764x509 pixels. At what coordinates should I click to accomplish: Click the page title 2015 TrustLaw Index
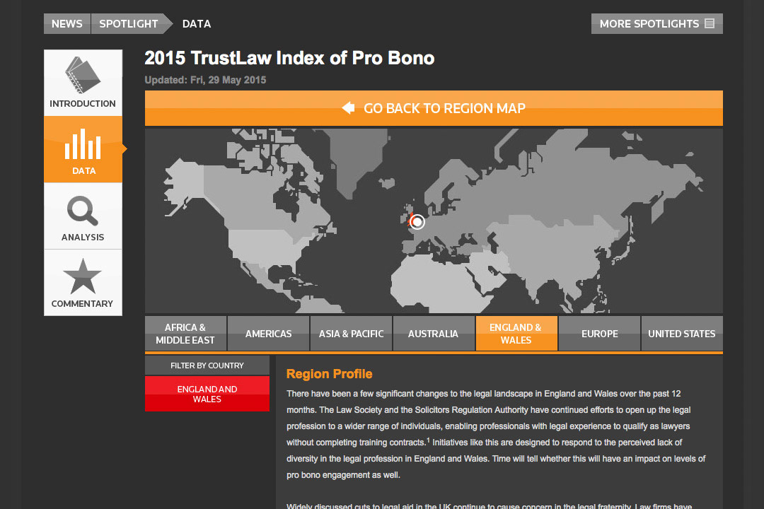click(x=289, y=58)
